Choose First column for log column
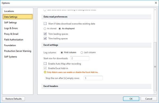159x103 pixels. (x=62, y=53)
